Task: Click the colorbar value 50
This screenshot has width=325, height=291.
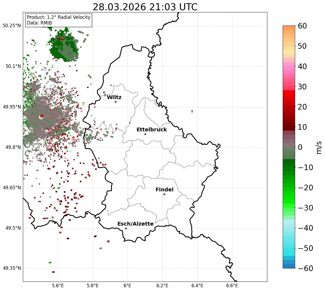Action: (302, 46)
